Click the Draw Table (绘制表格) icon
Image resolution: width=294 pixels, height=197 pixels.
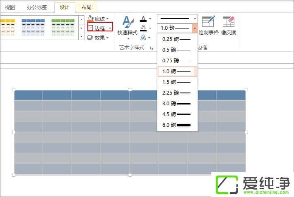[x=208, y=22]
